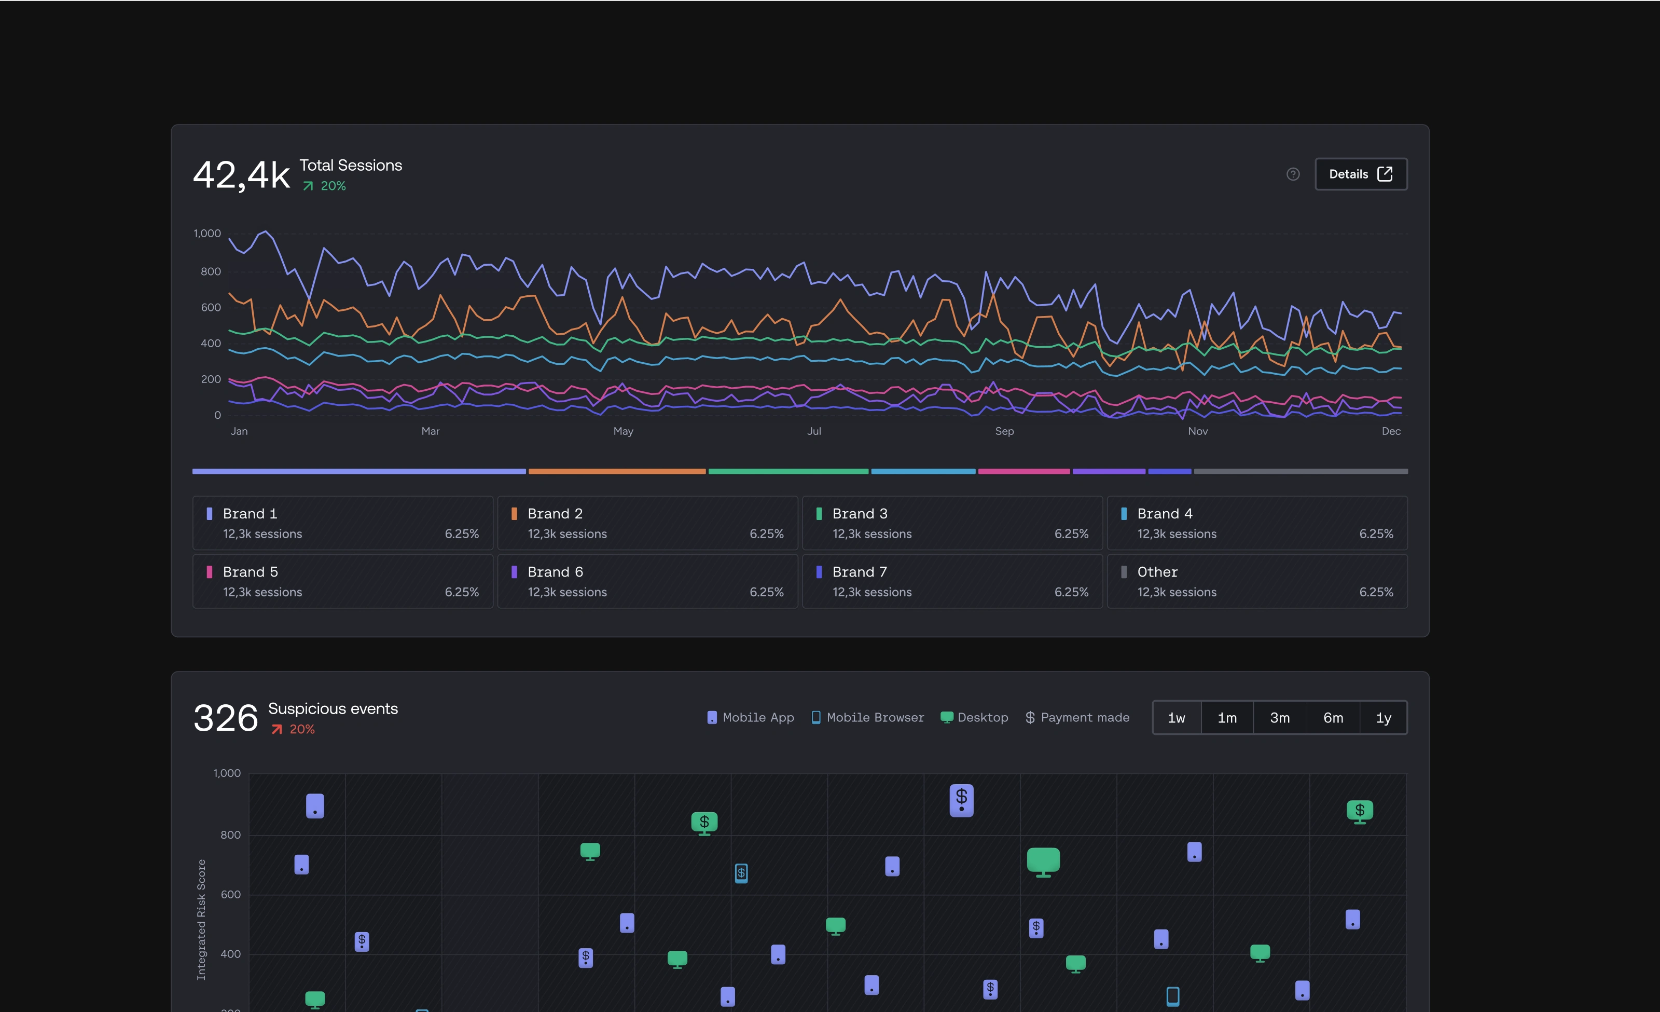Image resolution: width=1660 pixels, height=1012 pixels.
Task: Click the Nov label on sessions chart
Action: [x=1197, y=431]
